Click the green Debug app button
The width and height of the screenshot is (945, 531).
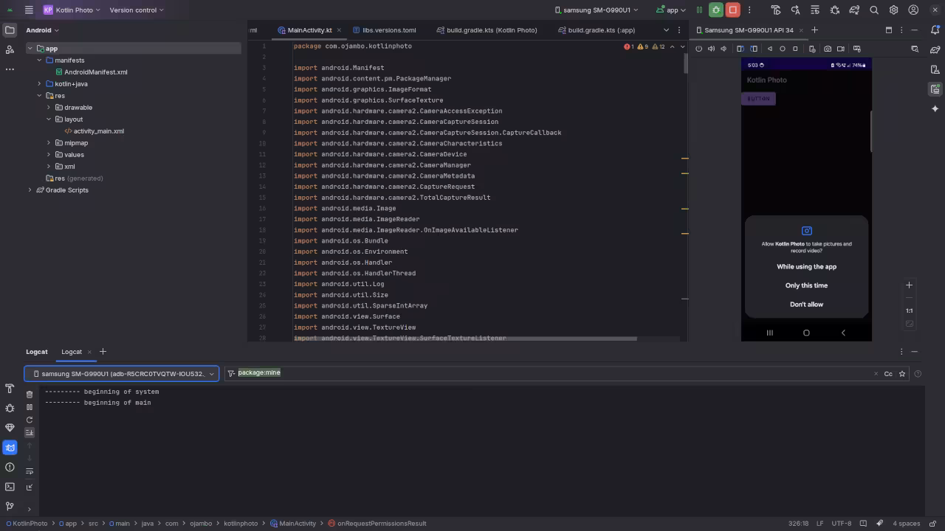715,10
